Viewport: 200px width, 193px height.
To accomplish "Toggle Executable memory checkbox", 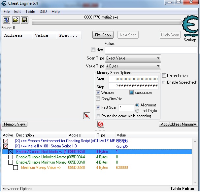I will 131,92.
